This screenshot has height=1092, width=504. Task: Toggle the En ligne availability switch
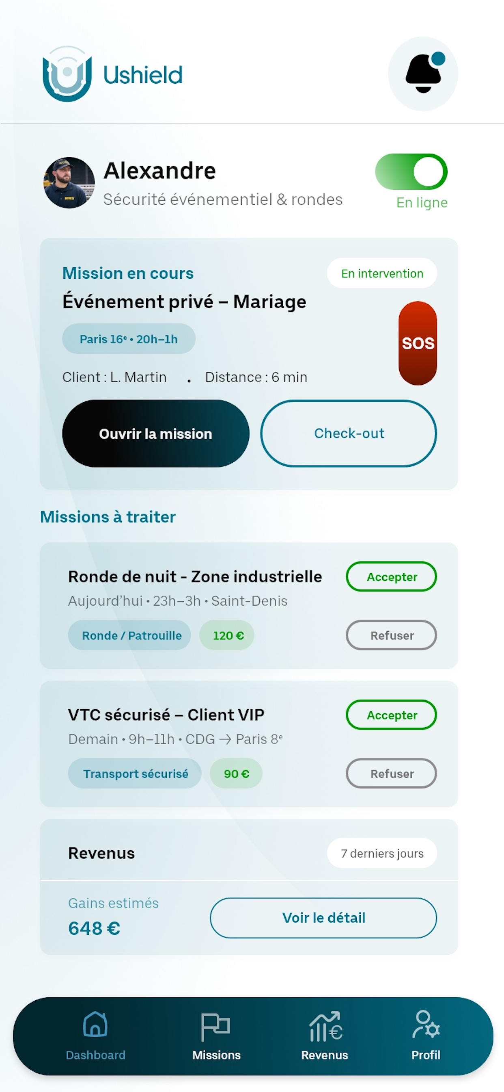(411, 172)
